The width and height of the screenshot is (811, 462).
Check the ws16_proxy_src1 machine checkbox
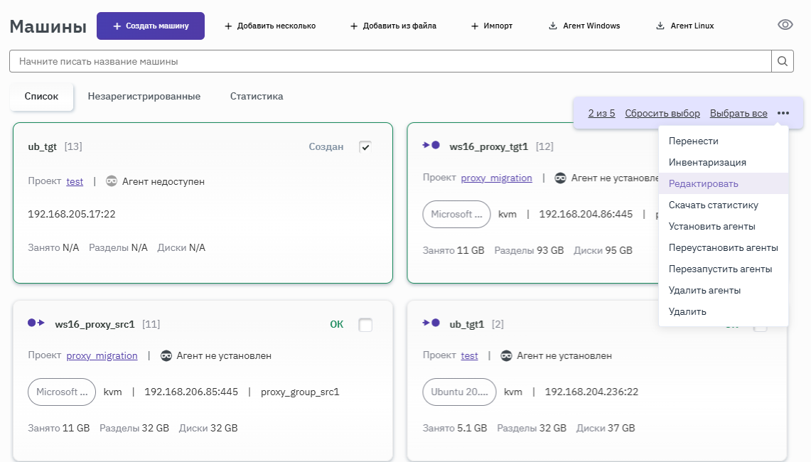[365, 325]
